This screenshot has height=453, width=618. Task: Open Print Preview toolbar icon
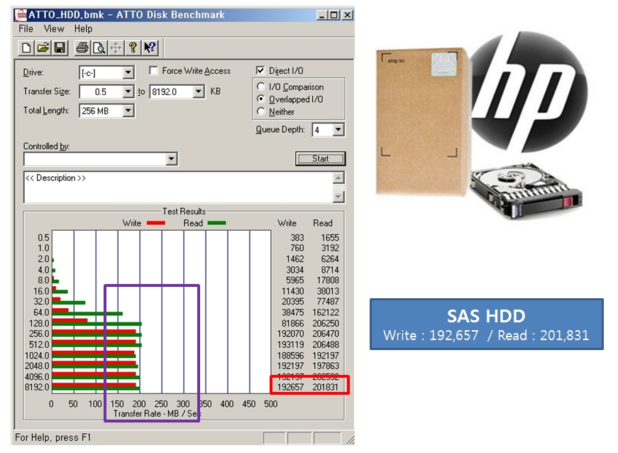pos(99,48)
